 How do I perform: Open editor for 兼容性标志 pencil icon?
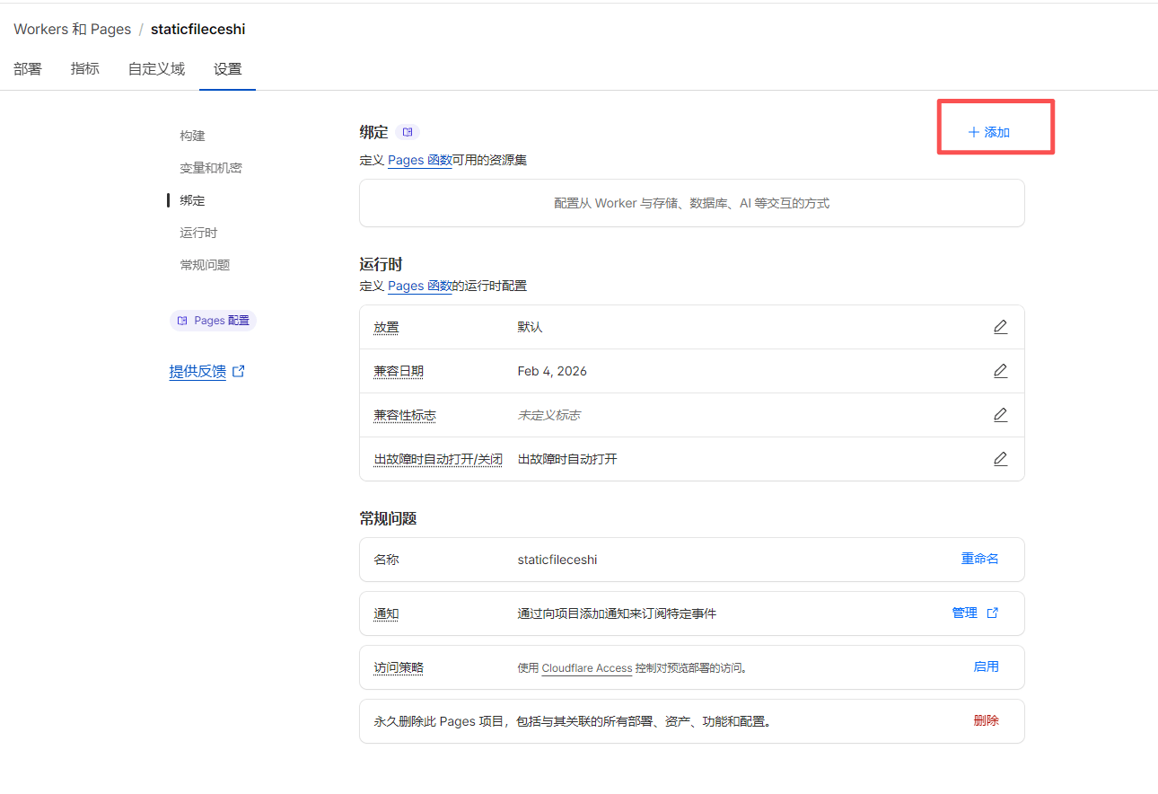pyautogui.click(x=1000, y=414)
